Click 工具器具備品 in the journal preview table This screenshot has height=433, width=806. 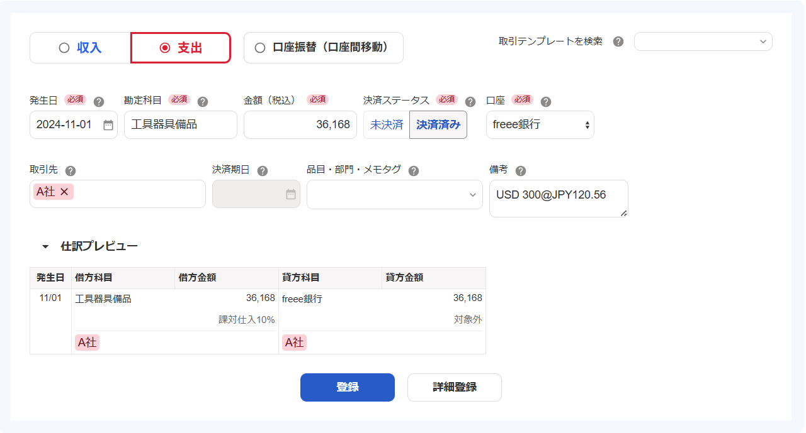point(103,299)
